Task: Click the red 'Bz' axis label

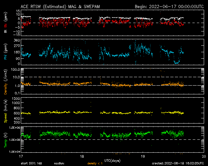Action: coord(6,26)
